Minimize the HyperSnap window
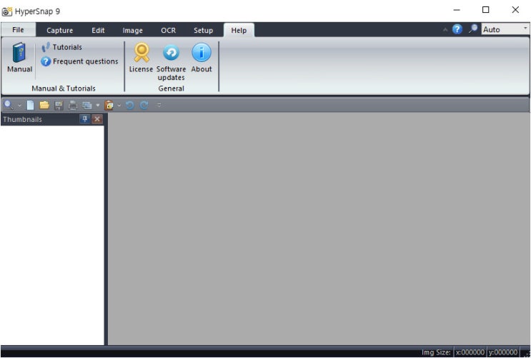The width and height of the screenshot is (531, 358). tap(457, 10)
